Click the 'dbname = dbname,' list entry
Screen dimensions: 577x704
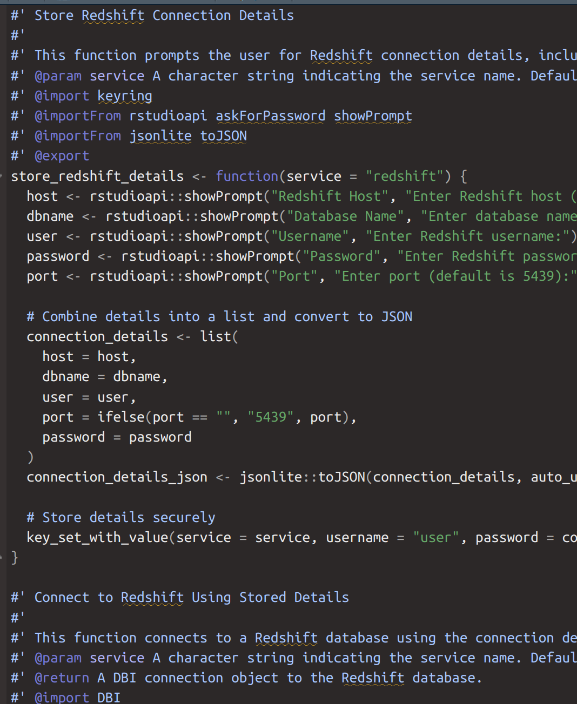(105, 377)
